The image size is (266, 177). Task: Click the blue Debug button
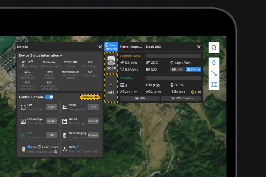pyautogui.click(x=194, y=69)
